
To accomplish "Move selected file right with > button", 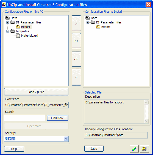I will [x=76, y=23].
